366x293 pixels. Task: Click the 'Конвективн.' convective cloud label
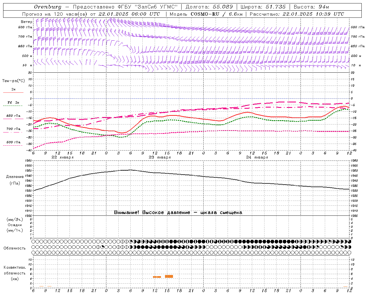coord(15,268)
